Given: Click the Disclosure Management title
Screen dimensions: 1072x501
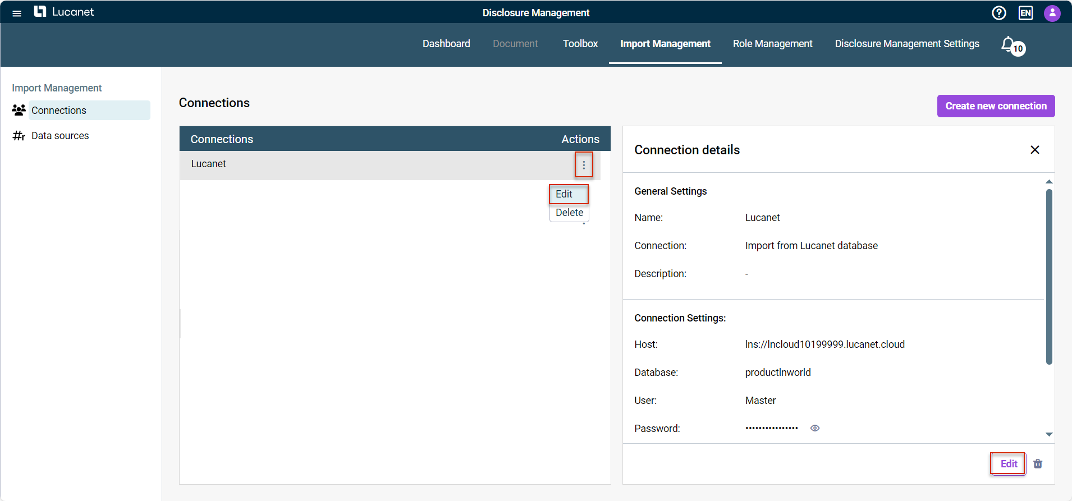Looking at the screenshot, I should [x=536, y=13].
